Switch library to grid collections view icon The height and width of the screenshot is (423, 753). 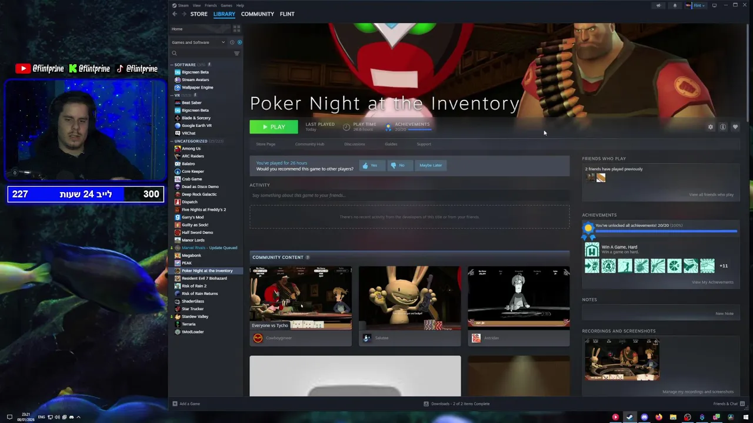coord(236,29)
